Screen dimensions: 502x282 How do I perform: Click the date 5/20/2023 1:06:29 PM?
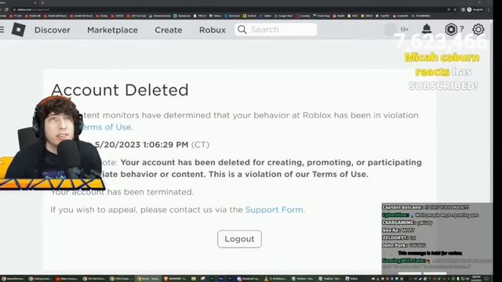pyautogui.click(x=141, y=144)
